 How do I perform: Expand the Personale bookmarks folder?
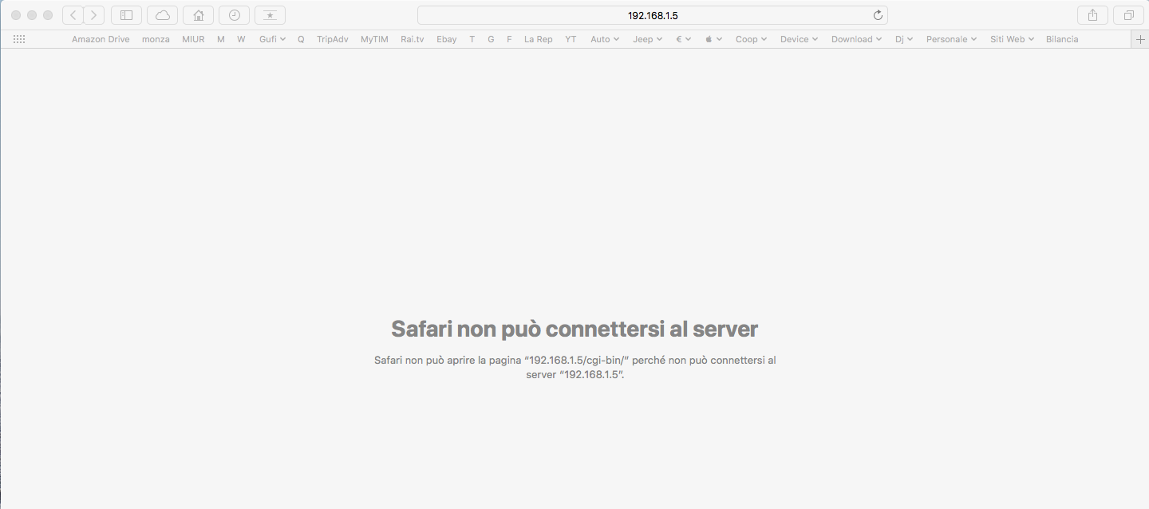click(951, 39)
